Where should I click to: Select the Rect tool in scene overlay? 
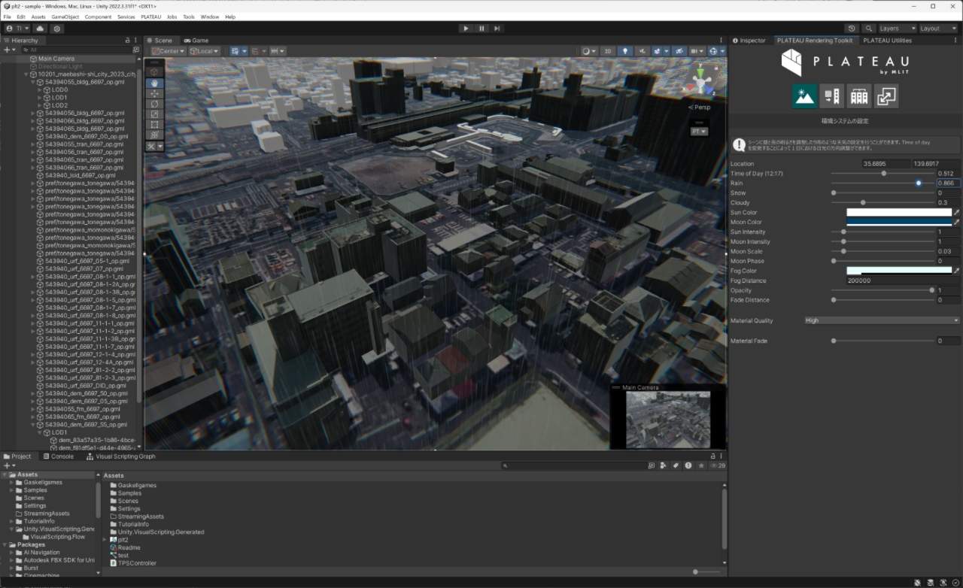(154, 125)
